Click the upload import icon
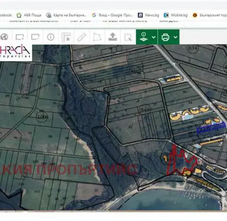Screen dimensions: 227x221 pyautogui.click(x=112, y=37)
